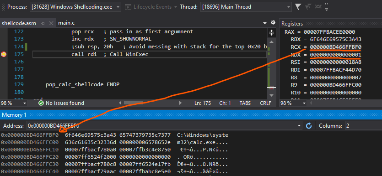Click the split editor icon above scrollbar
Screen dimensions: 382x176
coord(271,33)
